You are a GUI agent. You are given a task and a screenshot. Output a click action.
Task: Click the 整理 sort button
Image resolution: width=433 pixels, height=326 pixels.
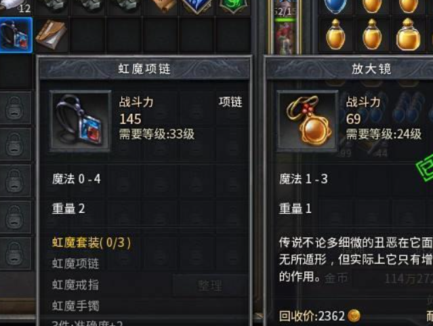click(210, 285)
